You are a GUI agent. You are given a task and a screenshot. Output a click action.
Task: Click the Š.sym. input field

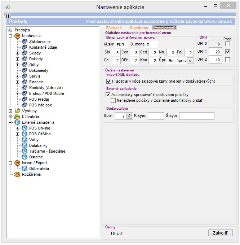click(196, 116)
